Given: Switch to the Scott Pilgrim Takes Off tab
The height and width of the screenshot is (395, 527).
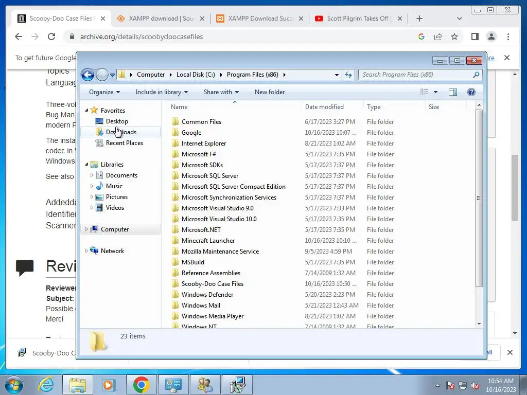Looking at the screenshot, I should click(358, 19).
